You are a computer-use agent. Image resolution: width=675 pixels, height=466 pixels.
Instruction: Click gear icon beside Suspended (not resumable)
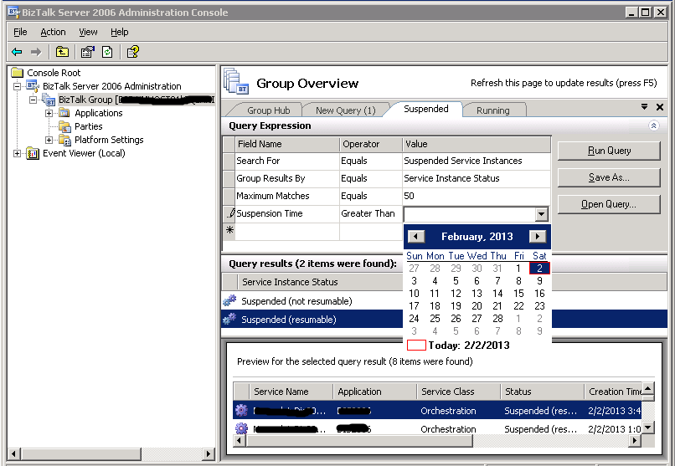tap(229, 300)
